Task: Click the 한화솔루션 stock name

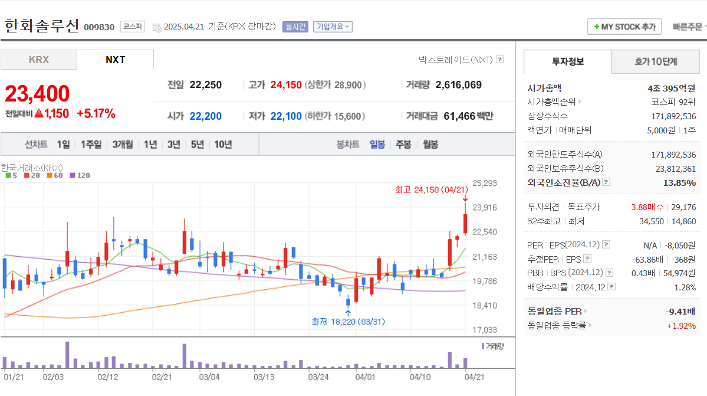Action: coord(42,26)
